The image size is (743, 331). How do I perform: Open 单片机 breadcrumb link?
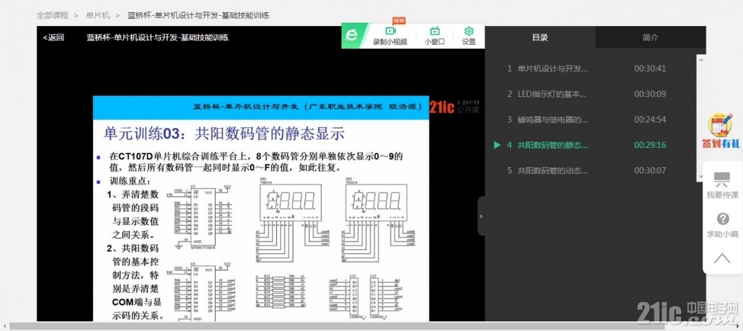[98, 15]
